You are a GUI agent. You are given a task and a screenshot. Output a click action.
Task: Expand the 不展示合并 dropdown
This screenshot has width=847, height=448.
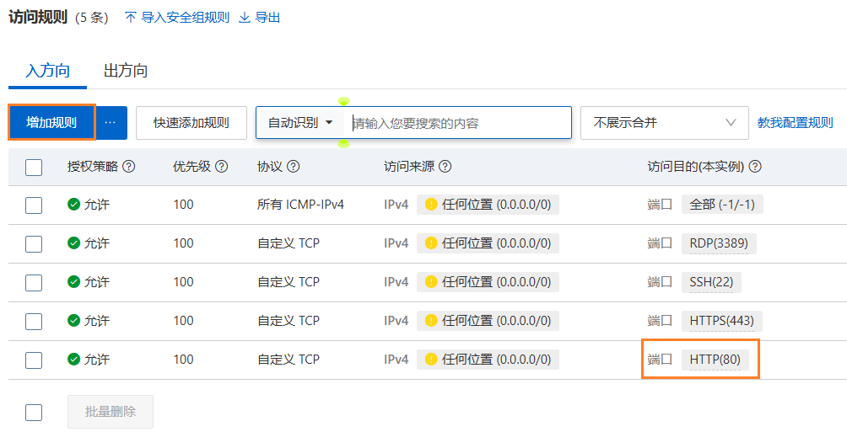[x=665, y=123]
